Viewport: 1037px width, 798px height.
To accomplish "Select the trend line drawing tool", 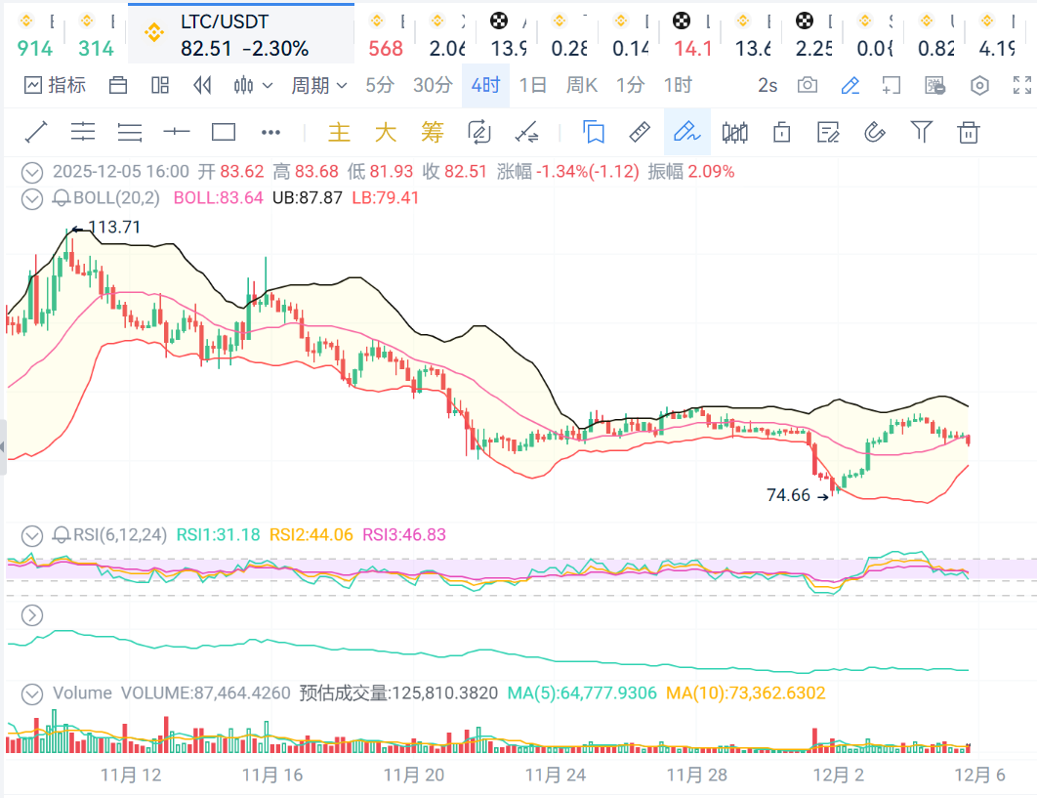I will click(x=36, y=132).
